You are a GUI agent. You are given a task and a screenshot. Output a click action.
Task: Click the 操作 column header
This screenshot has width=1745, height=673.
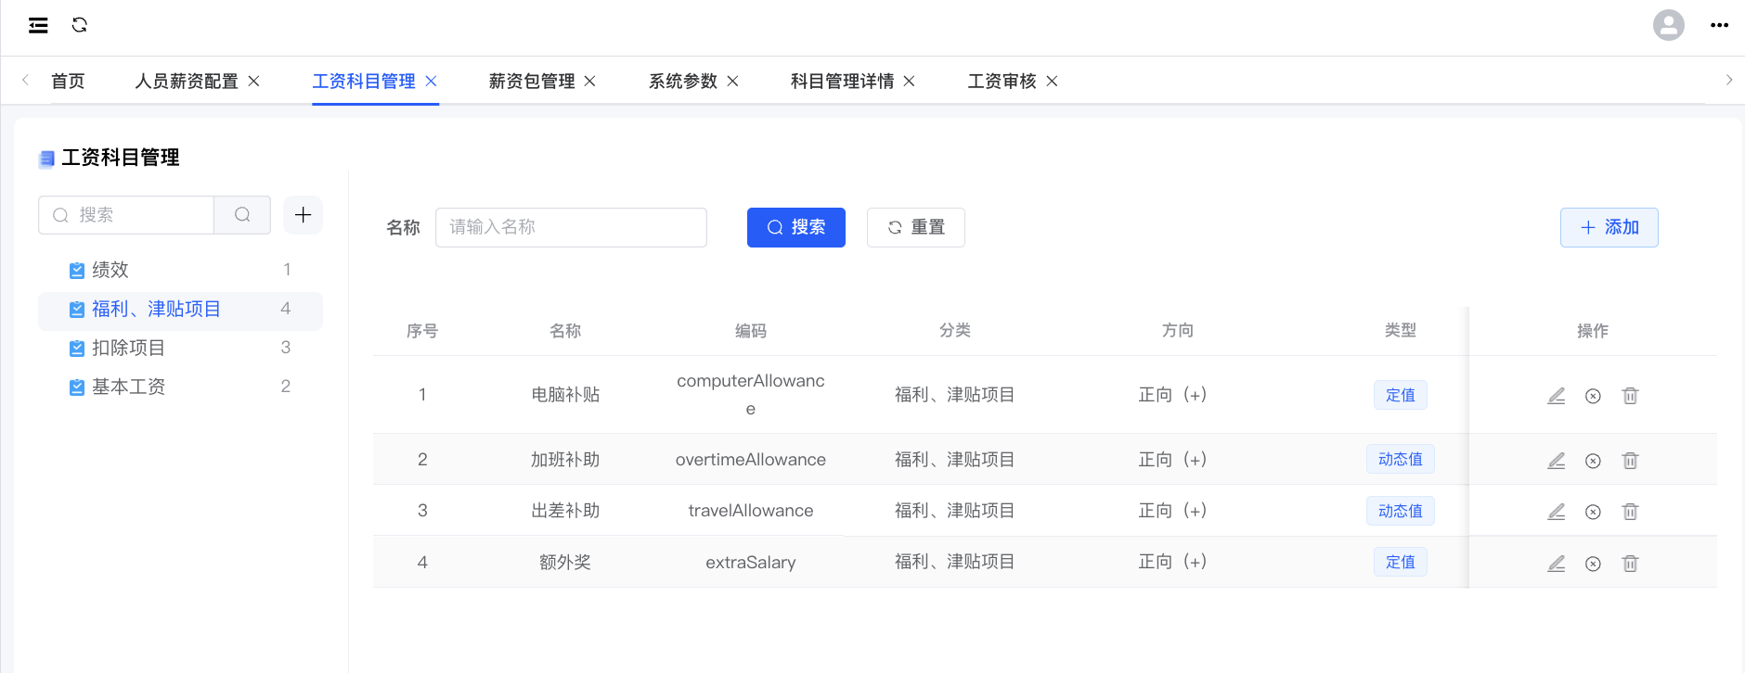click(x=1593, y=331)
